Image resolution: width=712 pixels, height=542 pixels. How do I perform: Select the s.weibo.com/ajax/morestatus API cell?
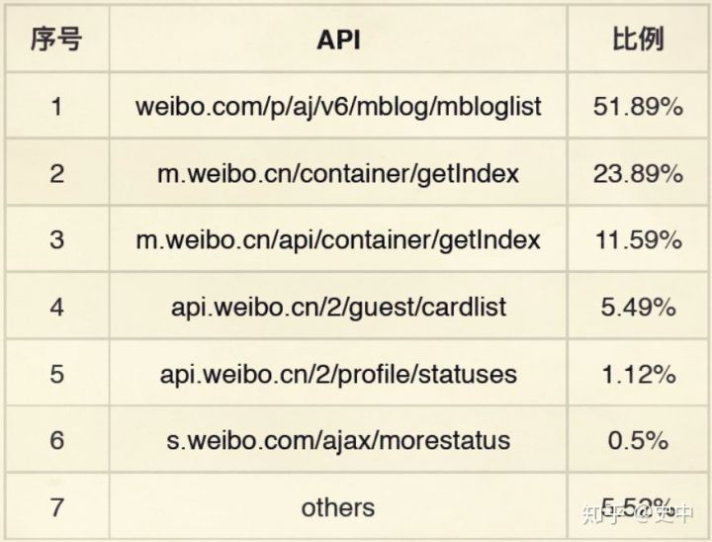(x=338, y=440)
